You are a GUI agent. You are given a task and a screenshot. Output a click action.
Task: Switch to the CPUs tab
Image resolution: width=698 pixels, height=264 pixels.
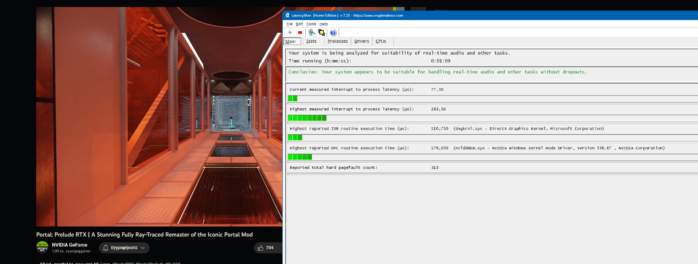(x=381, y=41)
